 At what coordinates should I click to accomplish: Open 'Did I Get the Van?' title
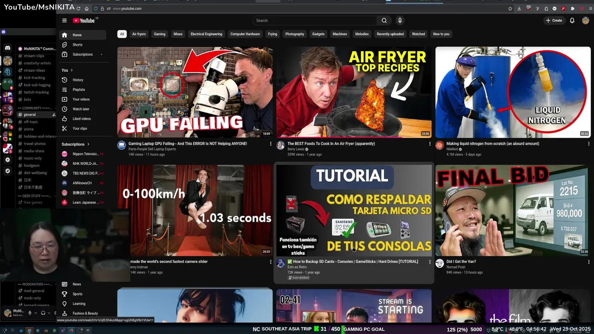point(461,262)
